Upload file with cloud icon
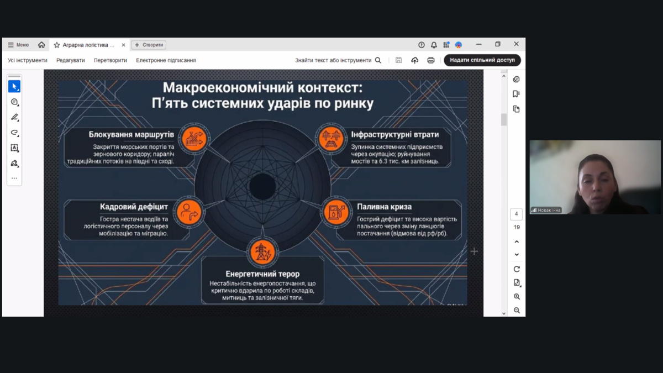 pos(415,60)
